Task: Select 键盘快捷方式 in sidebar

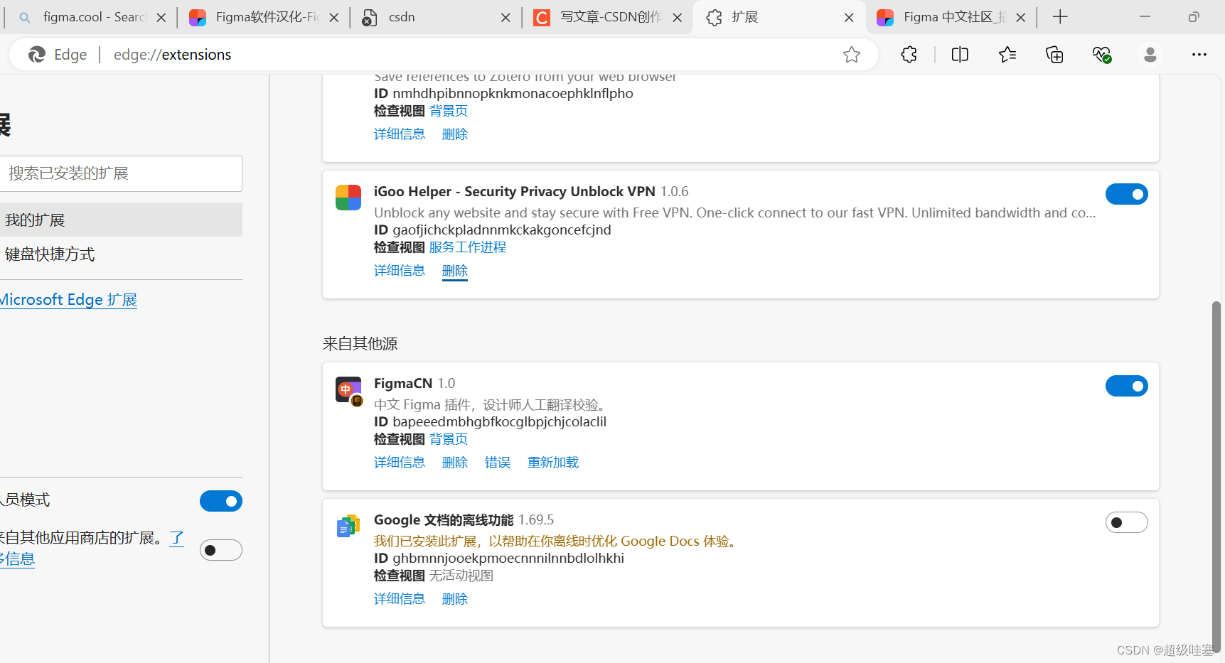Action: pyautogui.click(x=121, y=254)
